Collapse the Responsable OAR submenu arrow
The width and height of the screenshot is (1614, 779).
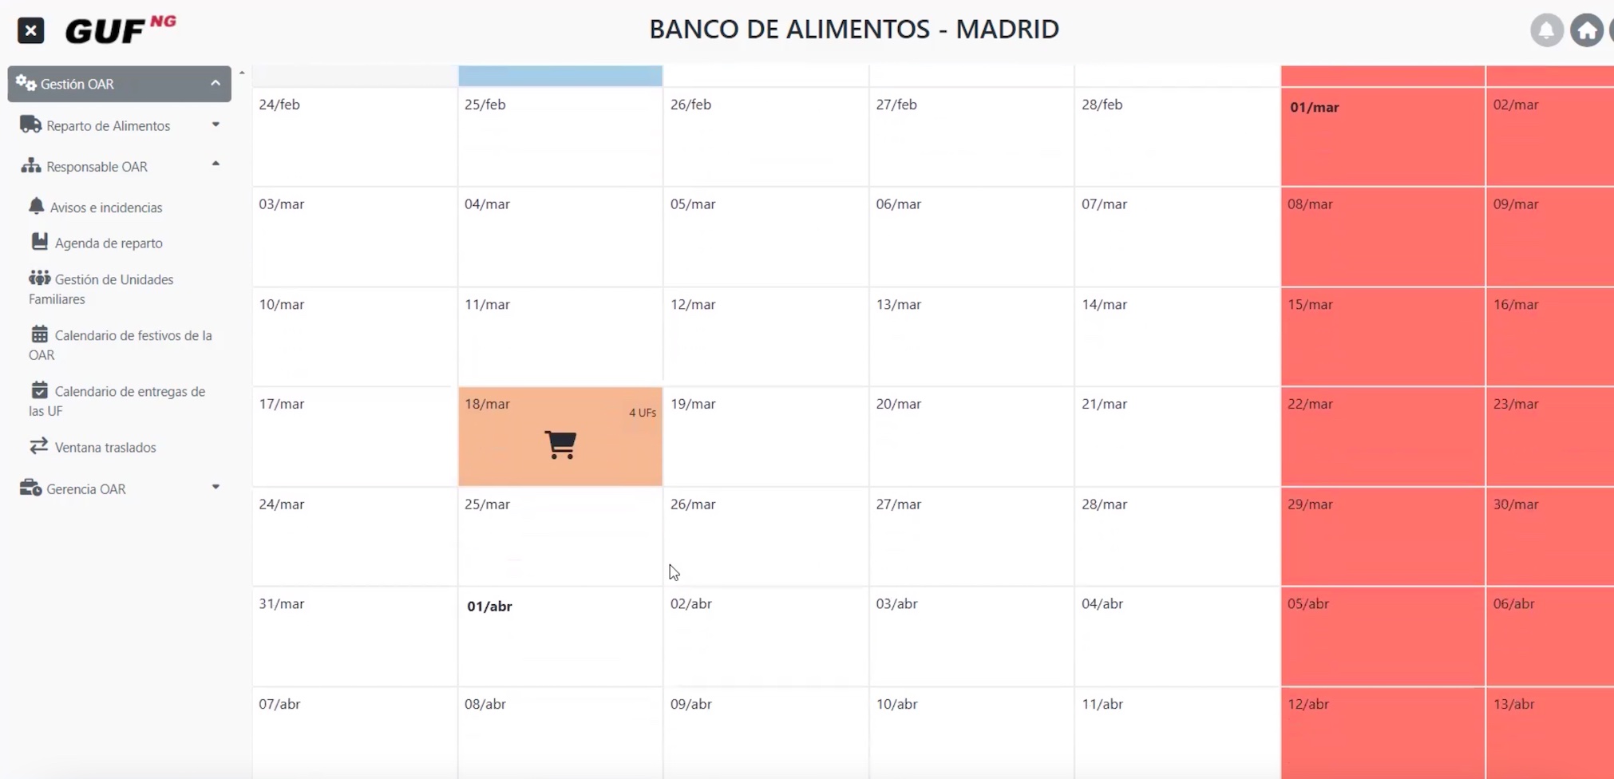[x=216, y=164]
